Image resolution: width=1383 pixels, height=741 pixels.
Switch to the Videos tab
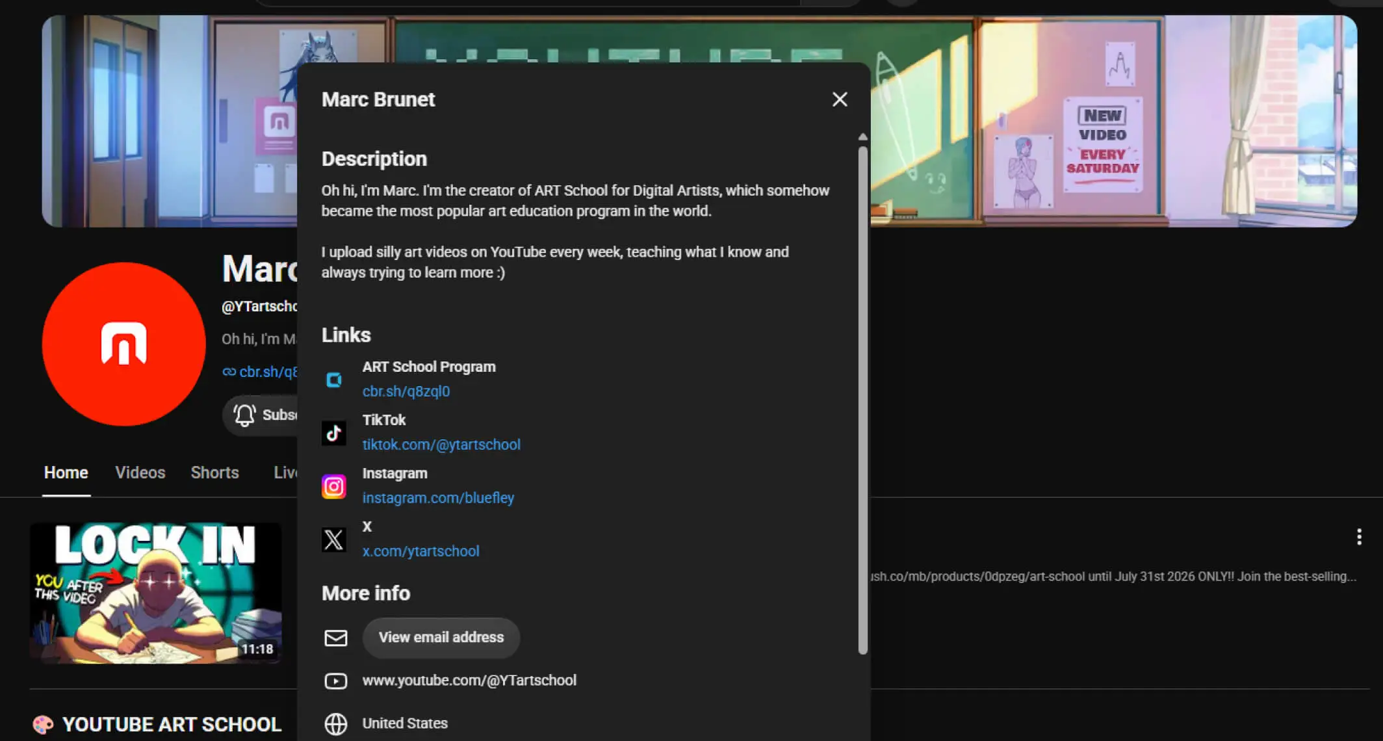pos(140,473)
